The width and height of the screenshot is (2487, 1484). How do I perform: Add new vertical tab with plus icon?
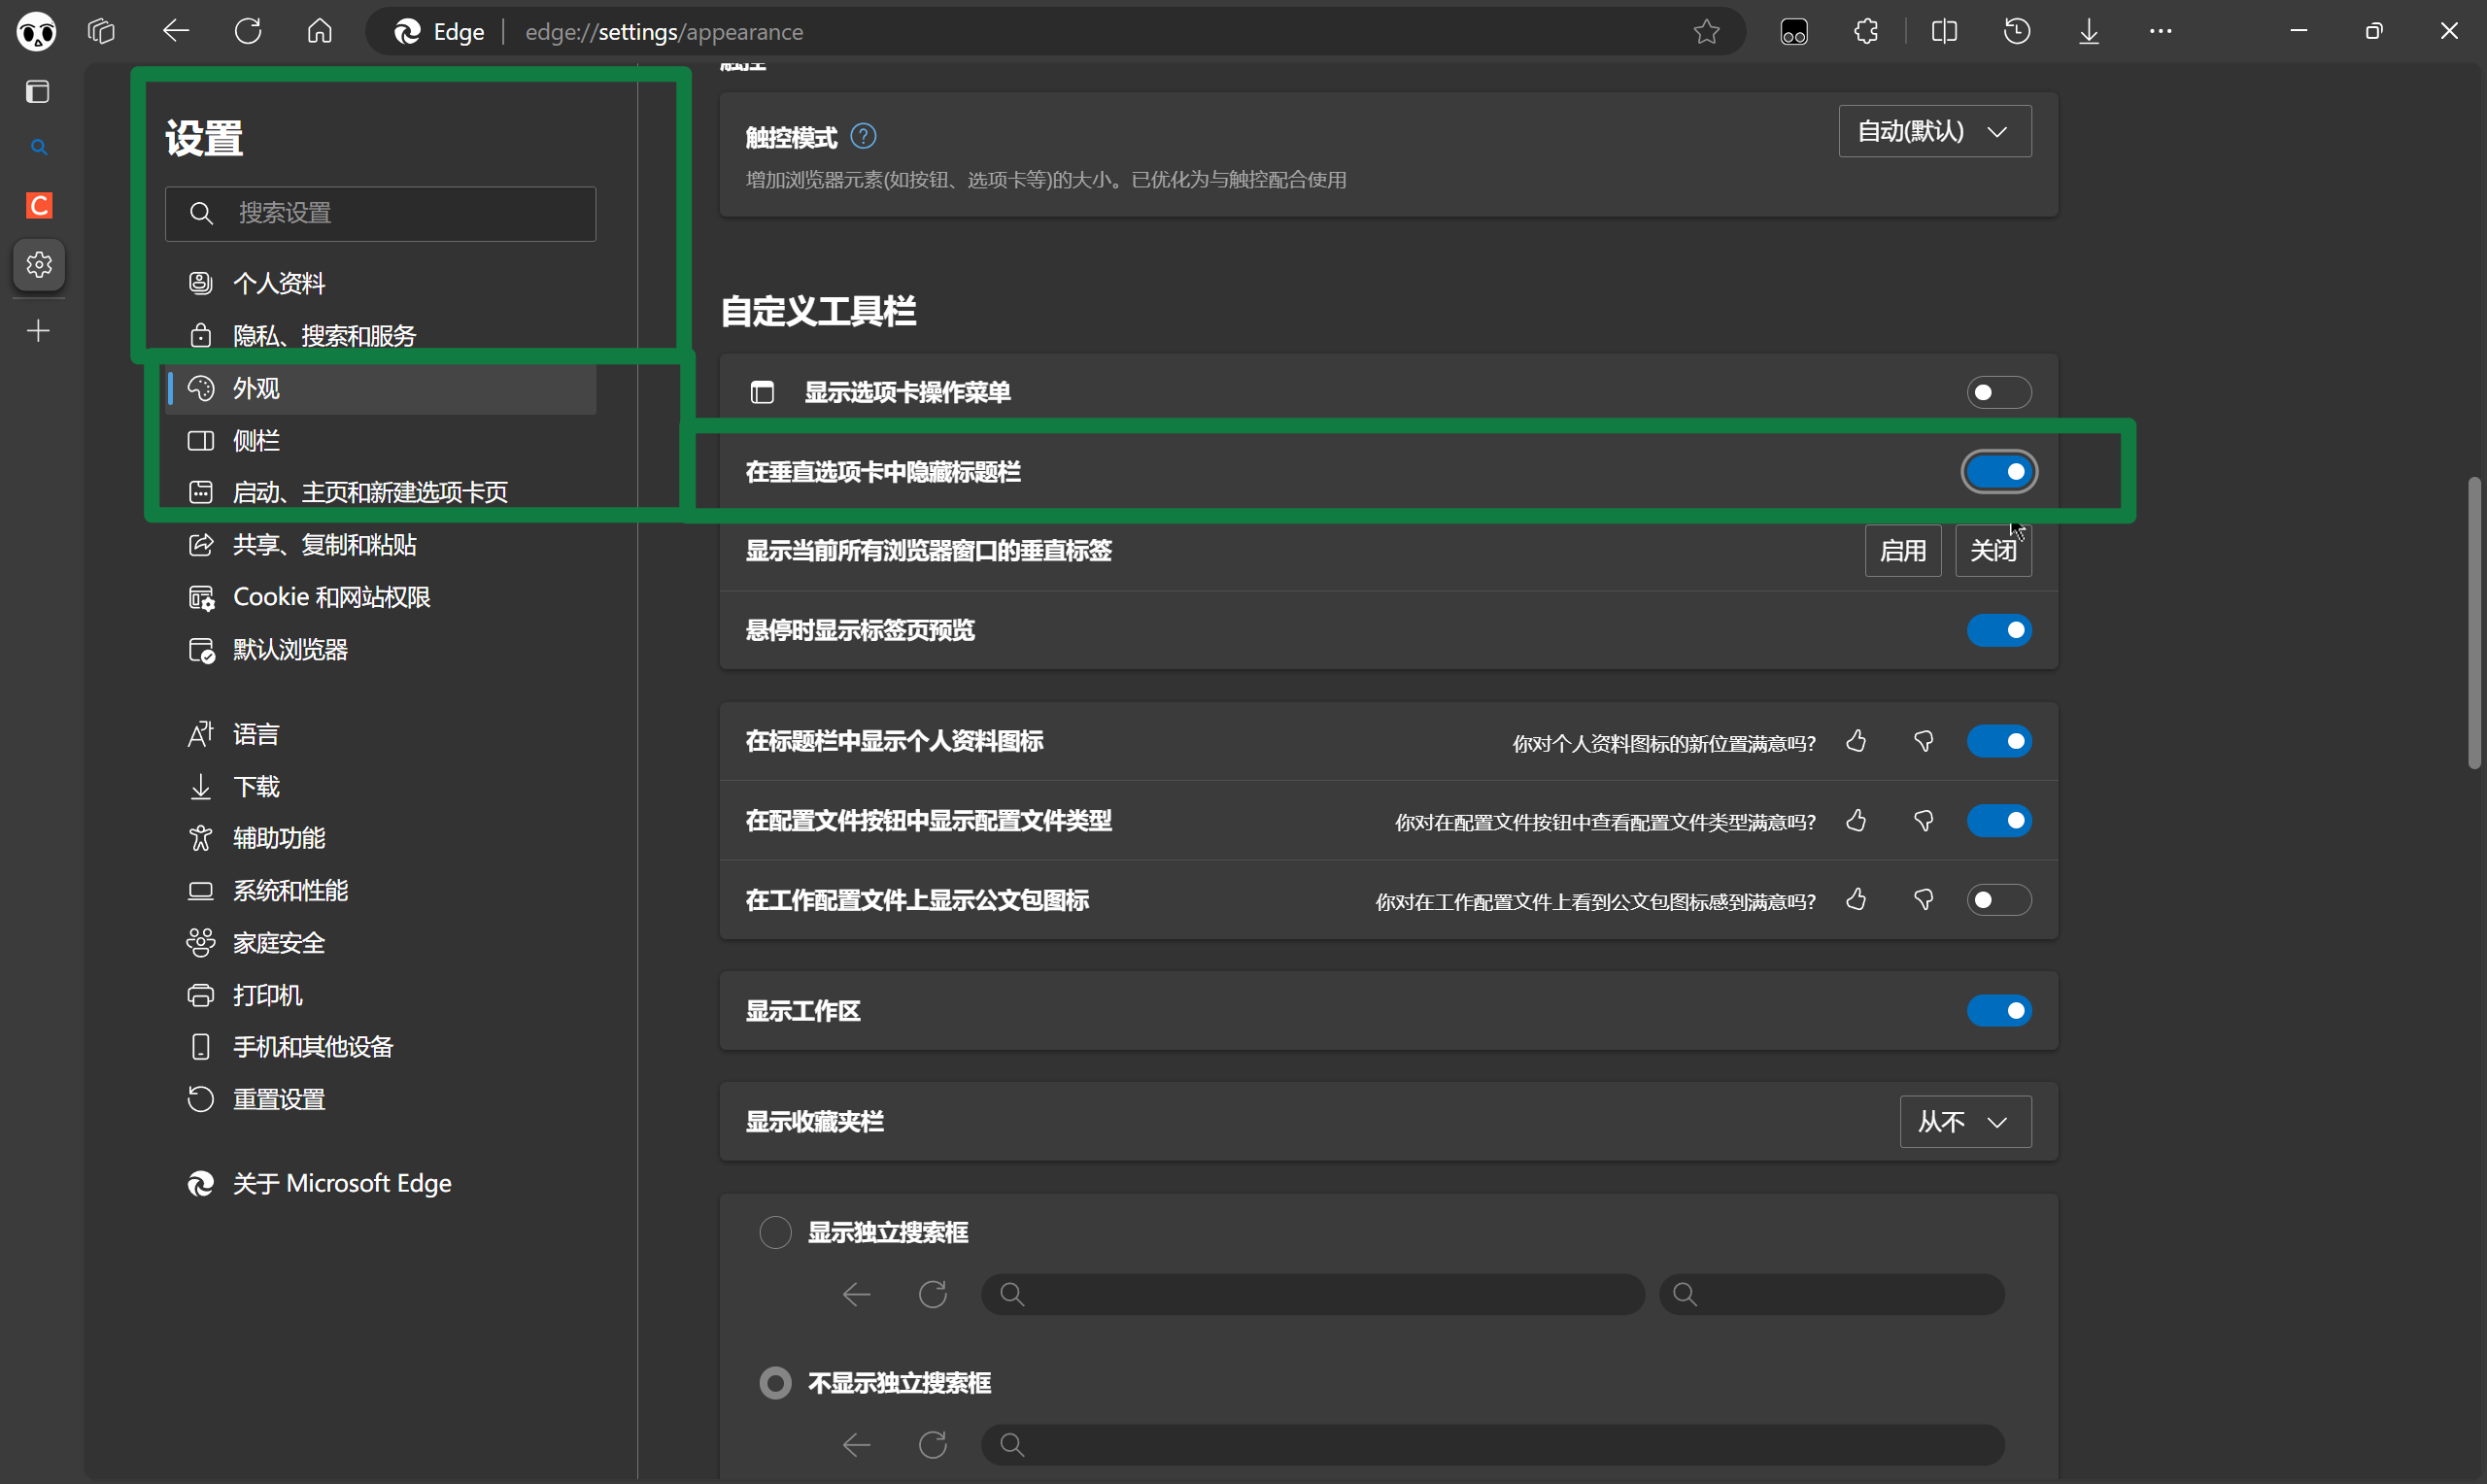(x=38, y=330)
